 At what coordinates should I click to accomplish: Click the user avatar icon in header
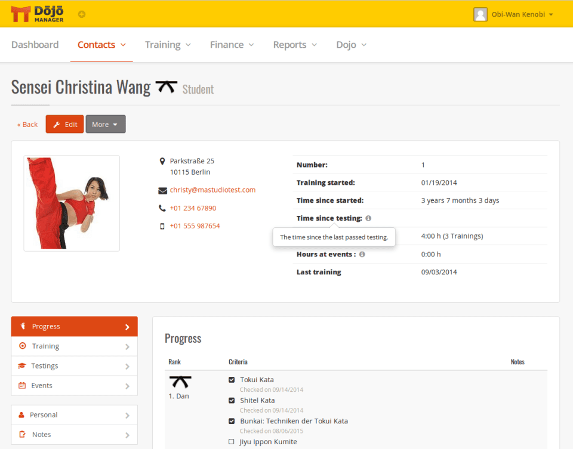(480, 14)
